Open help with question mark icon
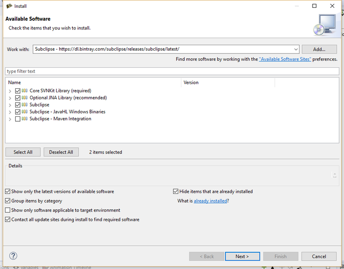The image size is (344, 269). point(13,256)
